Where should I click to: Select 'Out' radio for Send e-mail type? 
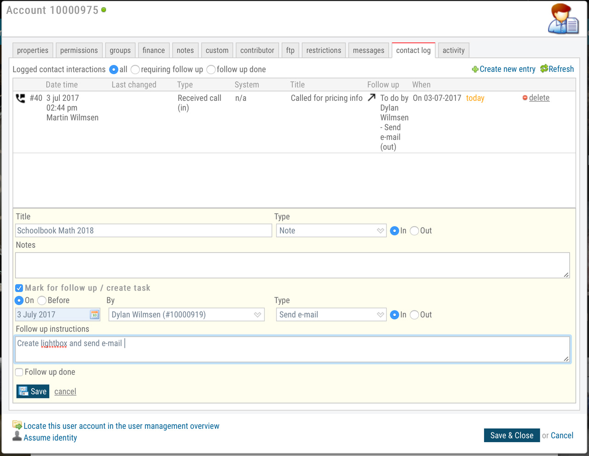415,315
